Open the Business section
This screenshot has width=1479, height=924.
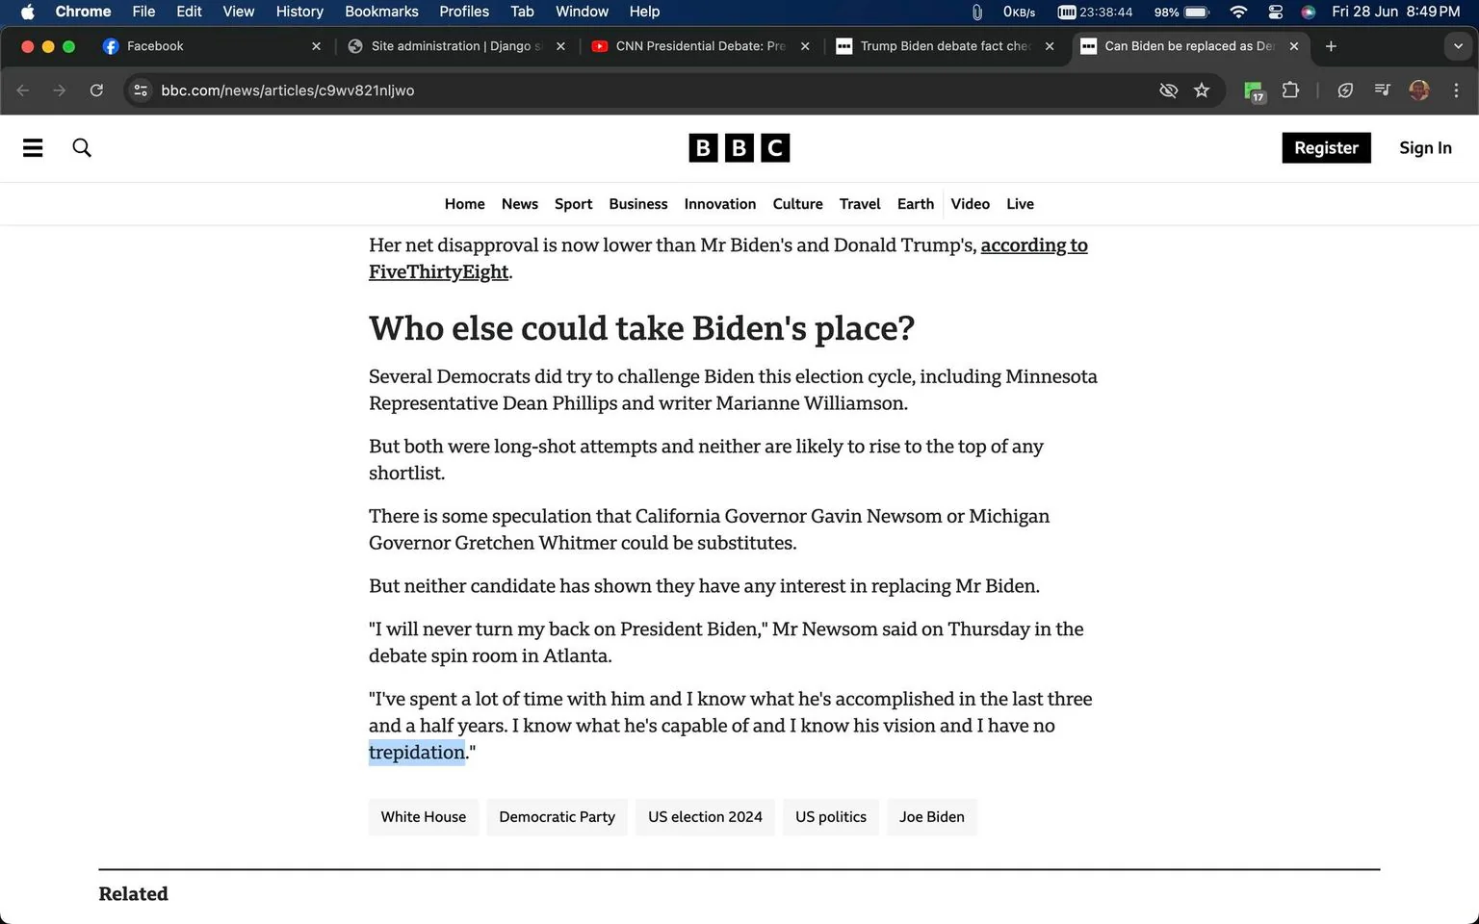coord(637,204)
